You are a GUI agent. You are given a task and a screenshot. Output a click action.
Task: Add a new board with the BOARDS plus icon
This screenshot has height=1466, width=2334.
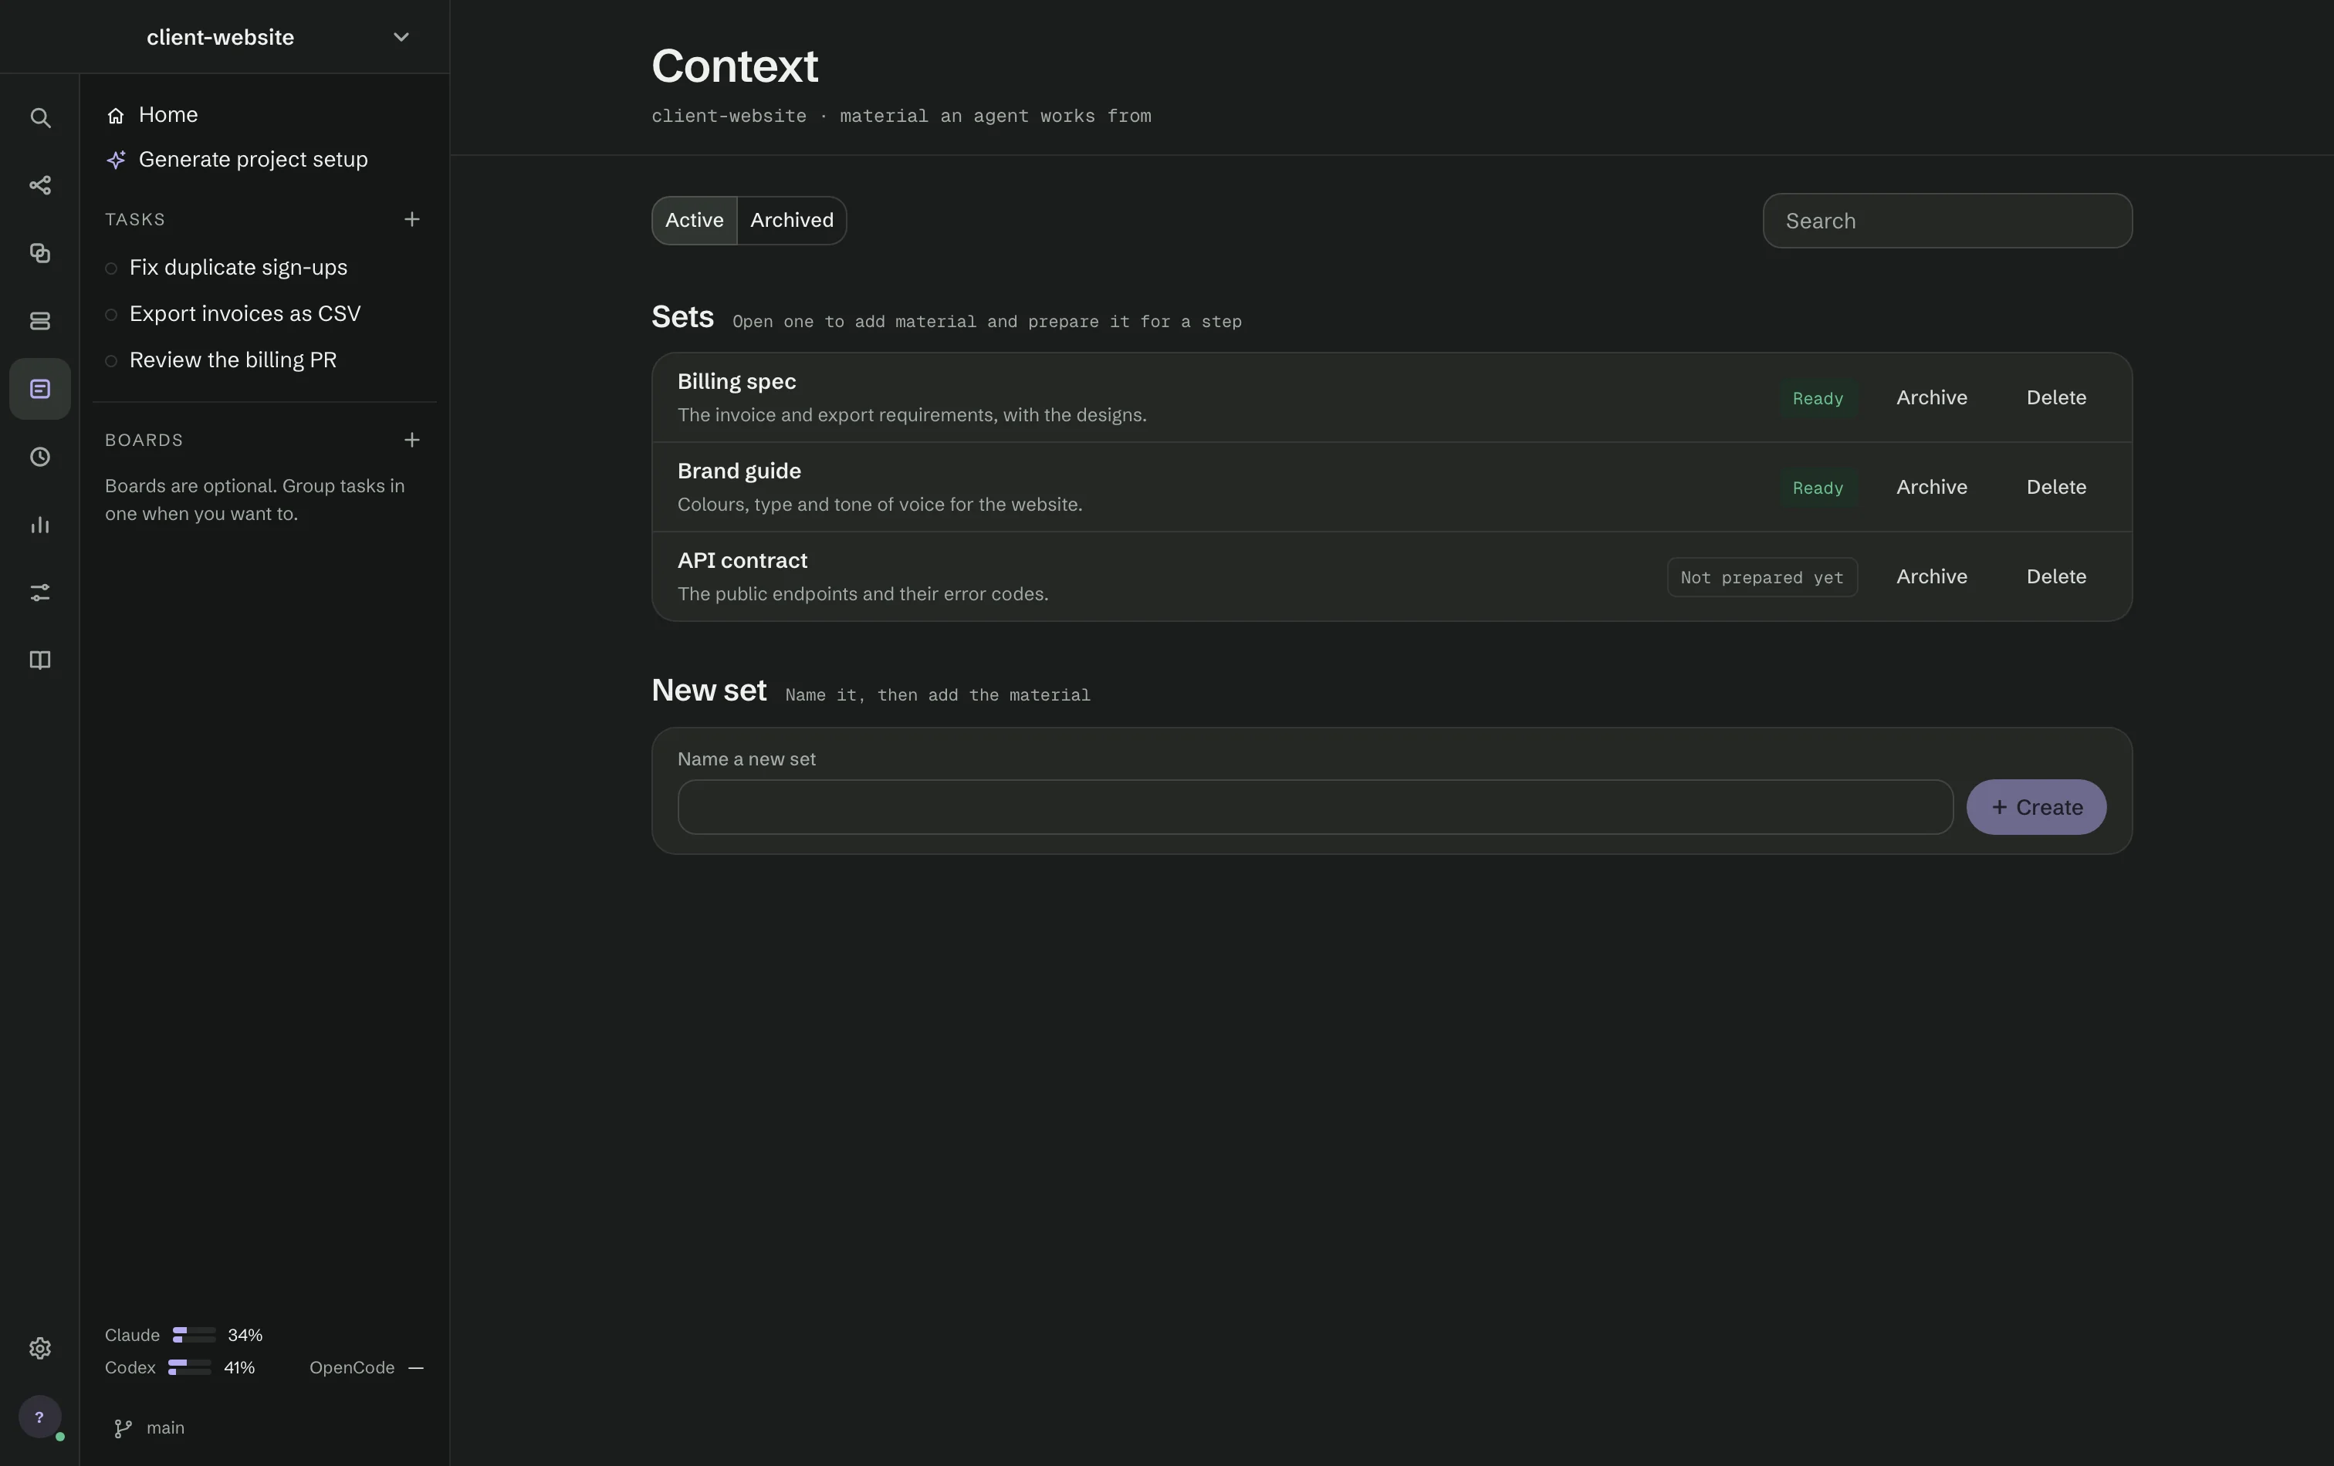point(412,440)
